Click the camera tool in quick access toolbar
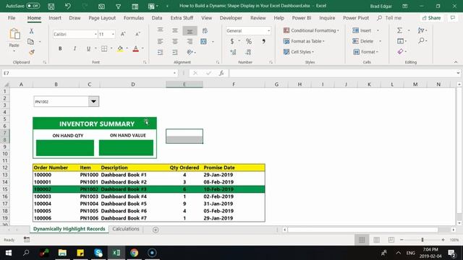Image resolution: width=463 pixels, height=260 pixels. point(101,6)
